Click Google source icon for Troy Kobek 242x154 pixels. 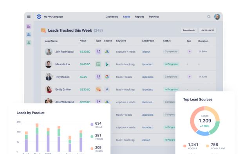(x=107, y=77)
